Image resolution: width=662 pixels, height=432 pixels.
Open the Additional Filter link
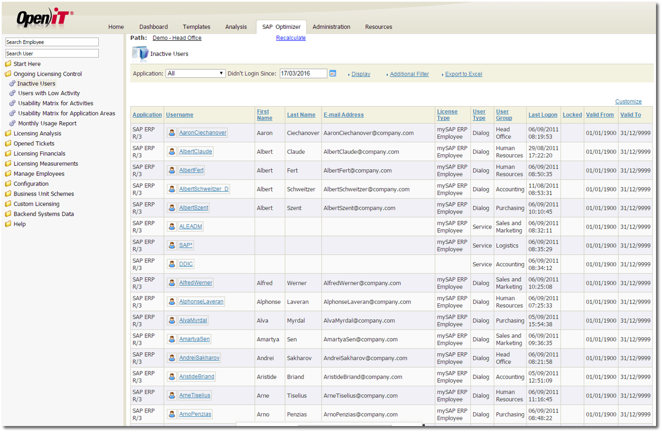410,74
